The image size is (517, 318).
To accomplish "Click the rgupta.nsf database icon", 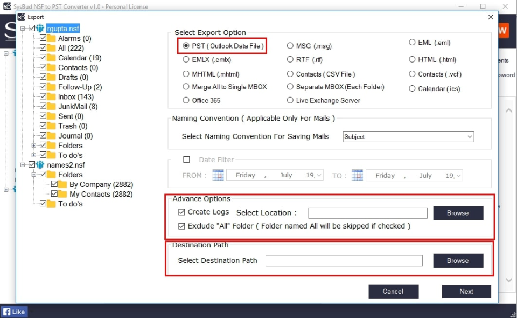I will pyautogui.click(x=40, y=29).
